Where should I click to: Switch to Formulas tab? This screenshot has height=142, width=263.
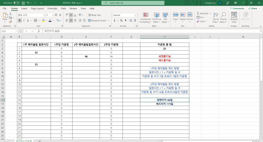(52, 8)
